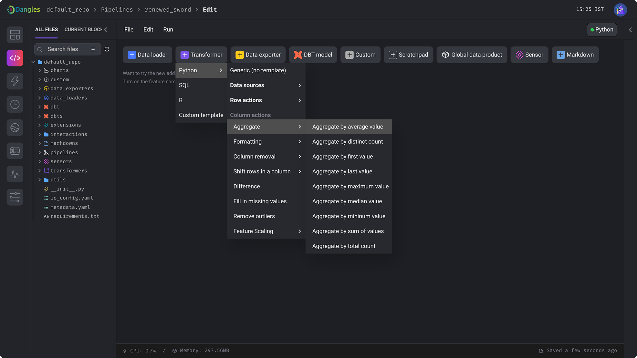Open the monitoring pulse icon in sidebar

point(15,174)
